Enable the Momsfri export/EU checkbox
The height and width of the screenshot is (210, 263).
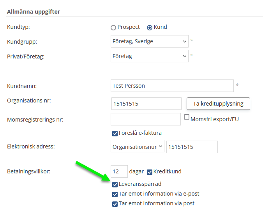pos(187,117)
